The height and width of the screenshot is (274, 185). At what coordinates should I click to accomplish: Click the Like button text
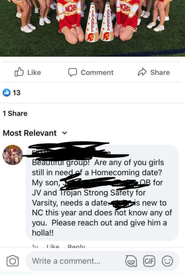tap(34, 72)
